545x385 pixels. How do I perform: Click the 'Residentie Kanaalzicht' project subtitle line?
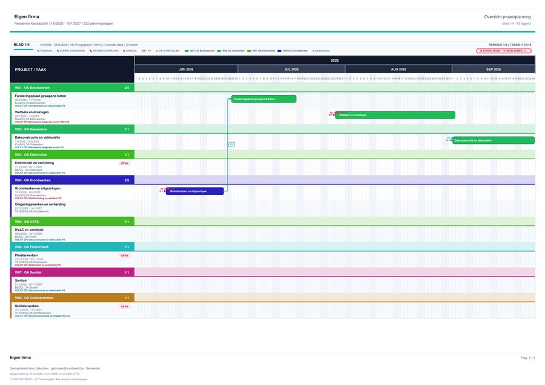pyautogui.click(x=64, y=24)
